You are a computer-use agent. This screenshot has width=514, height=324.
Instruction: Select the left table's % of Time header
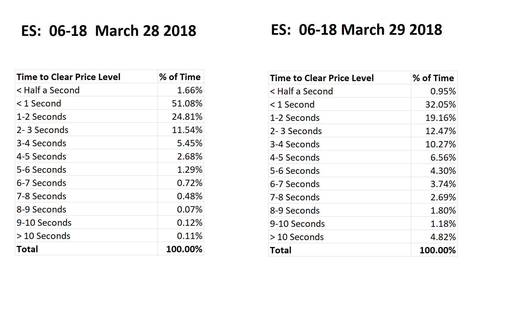181,77
